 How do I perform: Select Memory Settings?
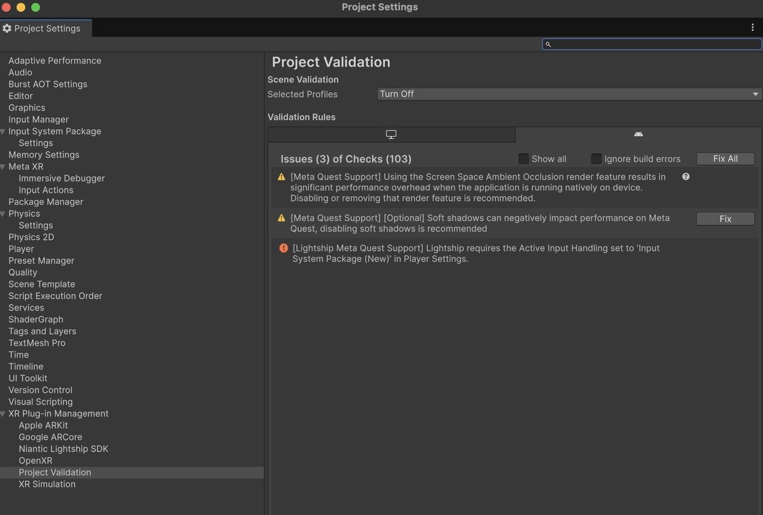pos(44,155)
